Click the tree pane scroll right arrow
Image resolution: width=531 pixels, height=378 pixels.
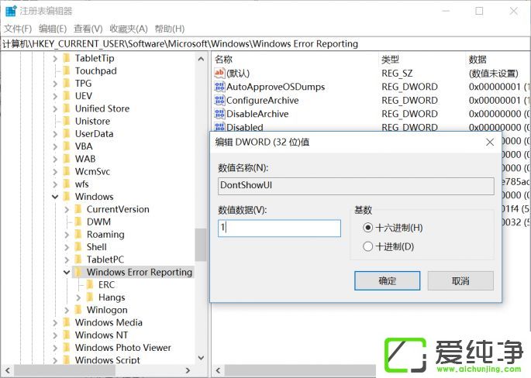[188, 370]
